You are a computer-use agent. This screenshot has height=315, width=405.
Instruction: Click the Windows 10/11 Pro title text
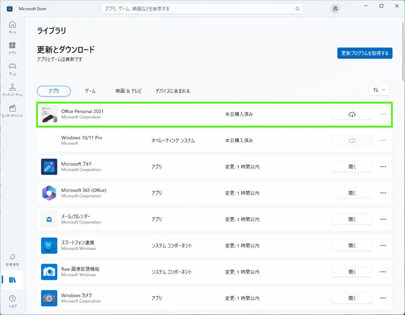(82, 137)
